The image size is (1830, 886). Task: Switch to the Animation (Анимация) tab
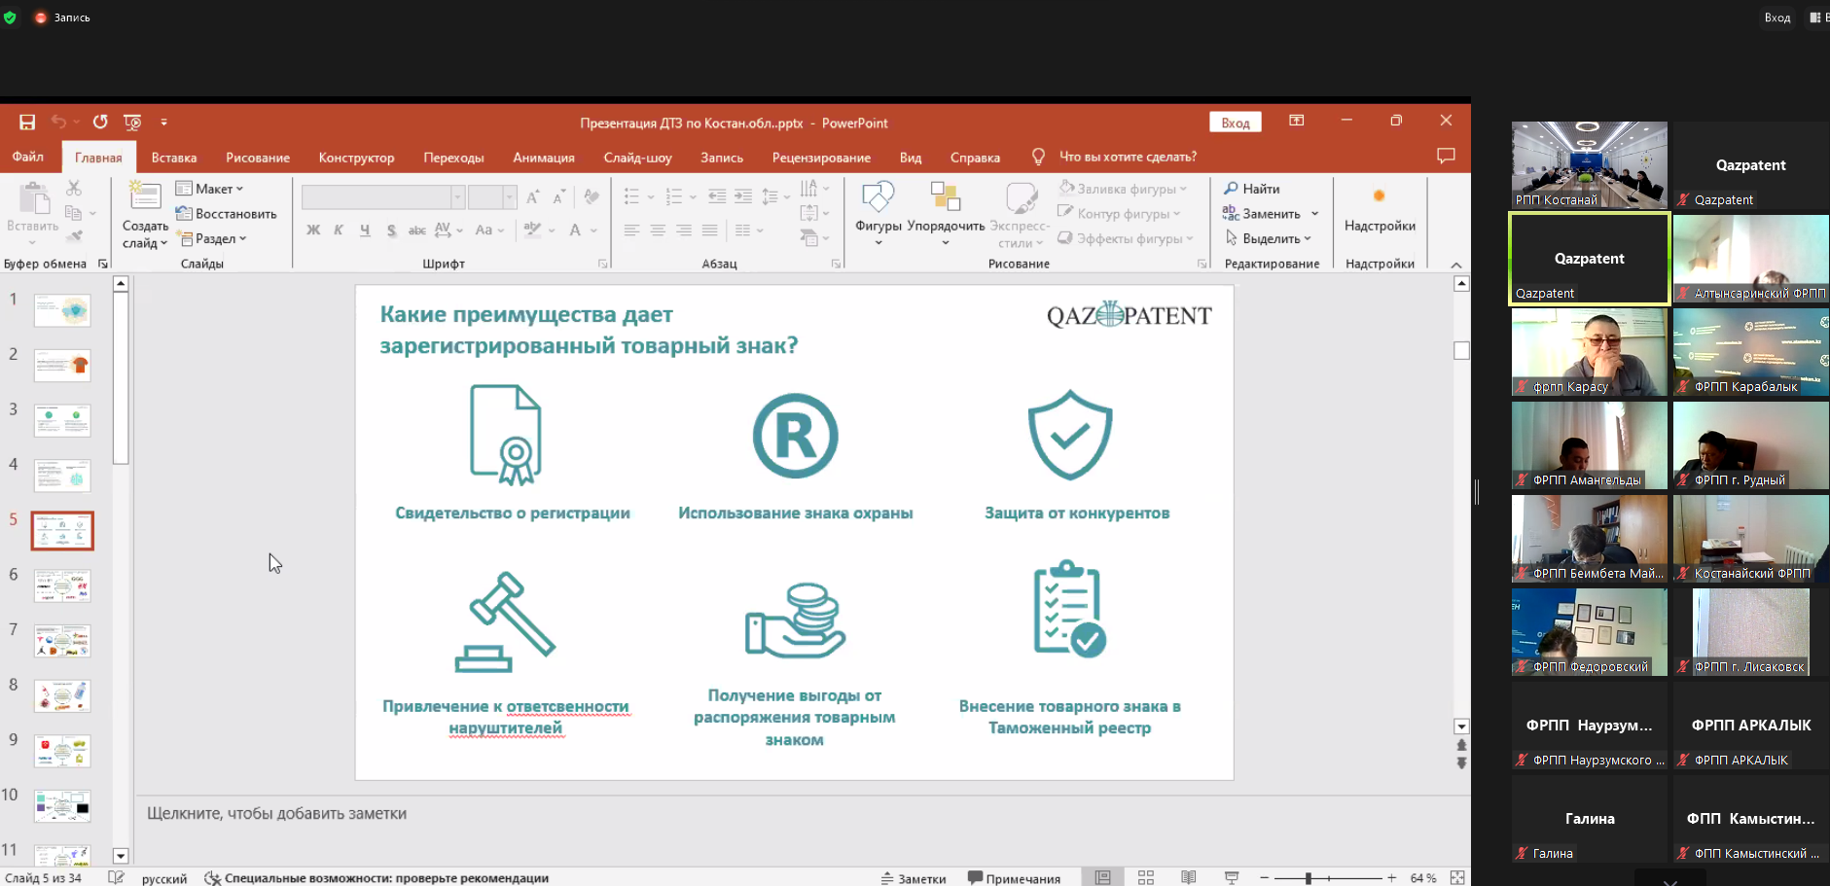click(543, 158)
